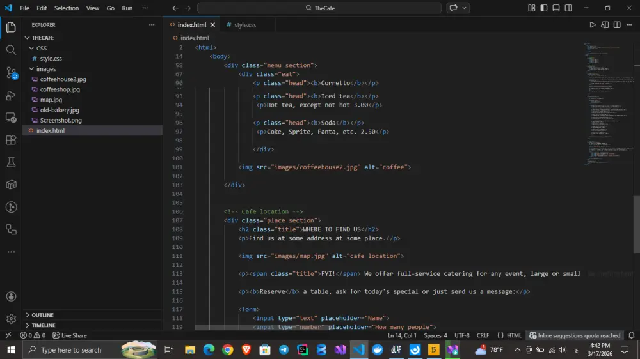Screen dimensions: 640x359
Task: Click the TheCafe command center search box
Action: [x=319, y=8]
